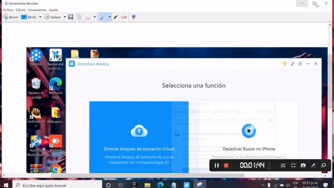
Task: Open the notification center icon
Action: 325,185
